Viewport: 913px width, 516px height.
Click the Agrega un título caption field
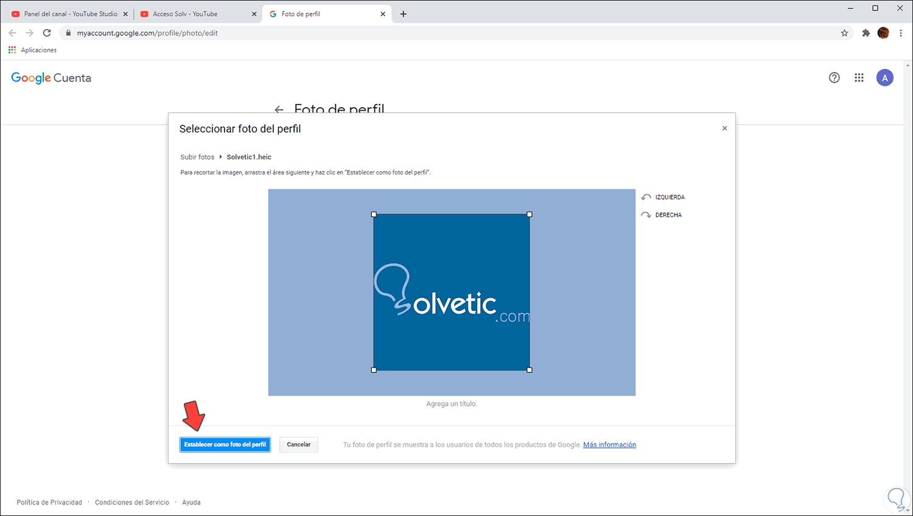[452, 404]
